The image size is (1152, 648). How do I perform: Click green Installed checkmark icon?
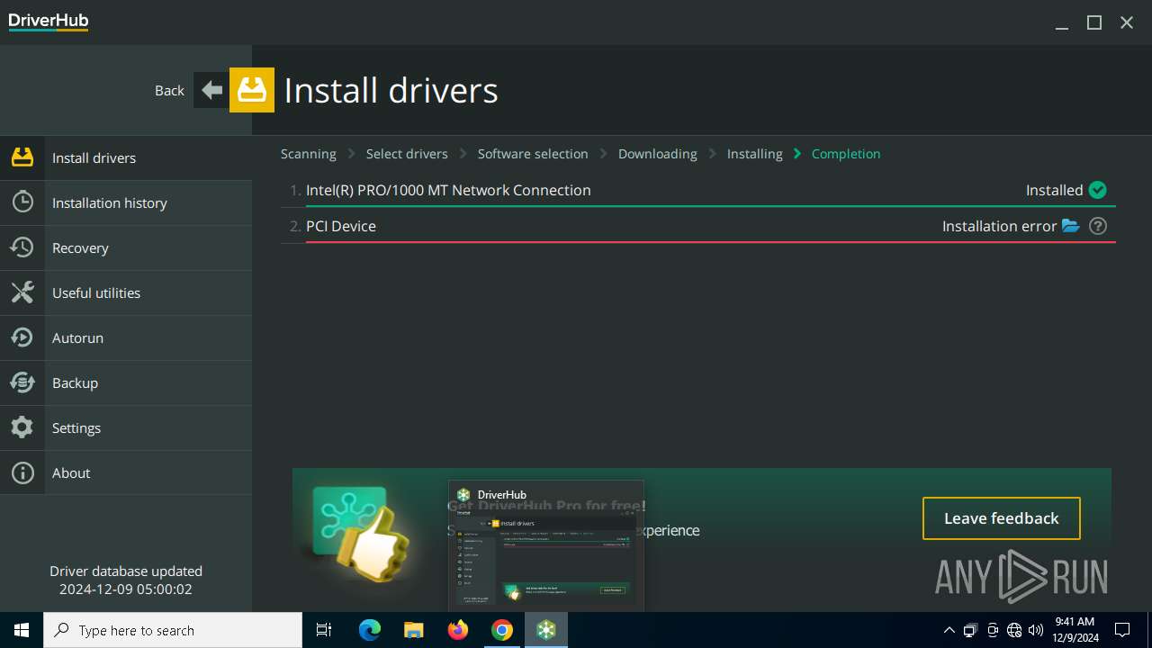click(x=1097, y=190)
